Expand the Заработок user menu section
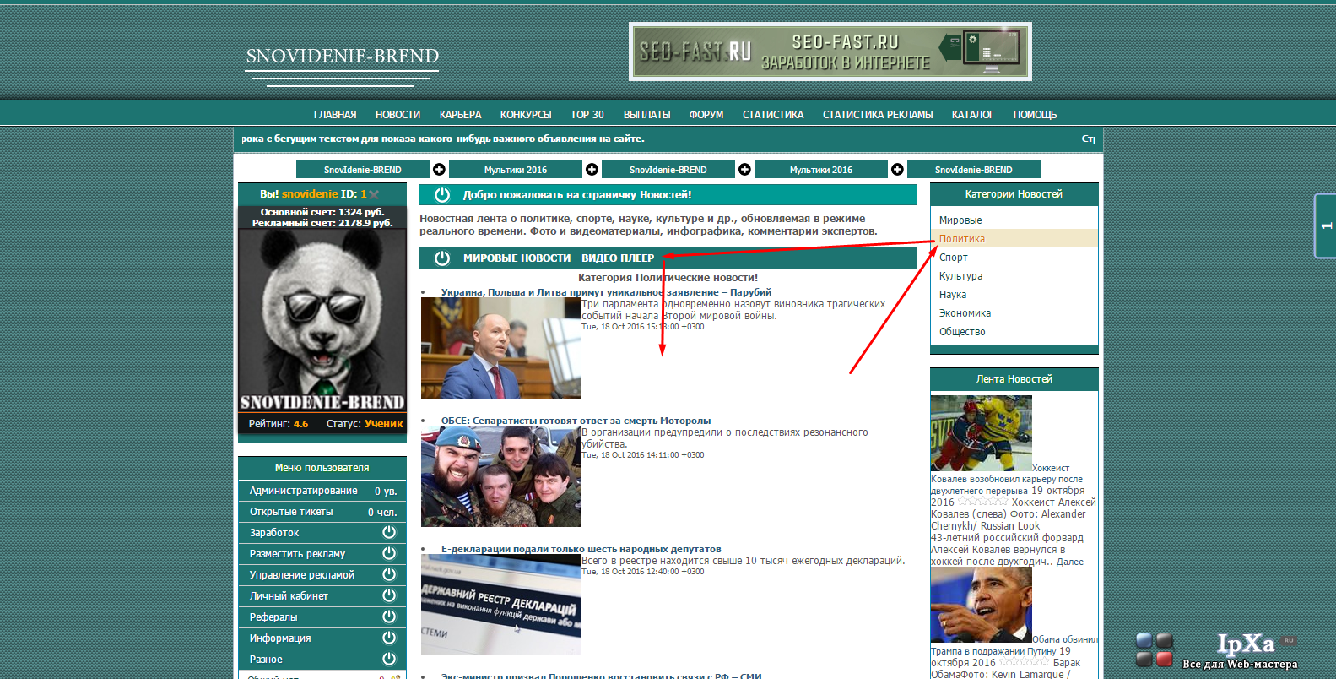This screenshot has width=1336, height=679. pos(322,533)
